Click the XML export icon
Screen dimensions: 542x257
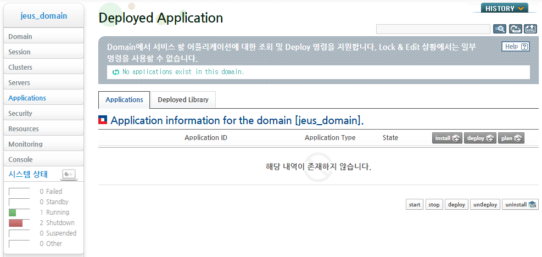(x=530, y=29)
